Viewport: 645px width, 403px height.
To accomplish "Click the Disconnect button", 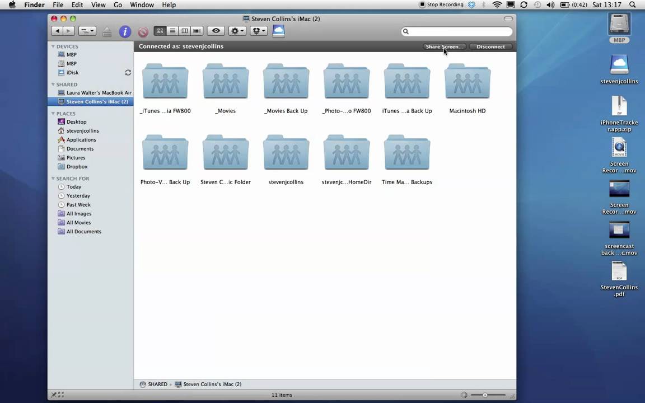I will [x=490, y=46].
